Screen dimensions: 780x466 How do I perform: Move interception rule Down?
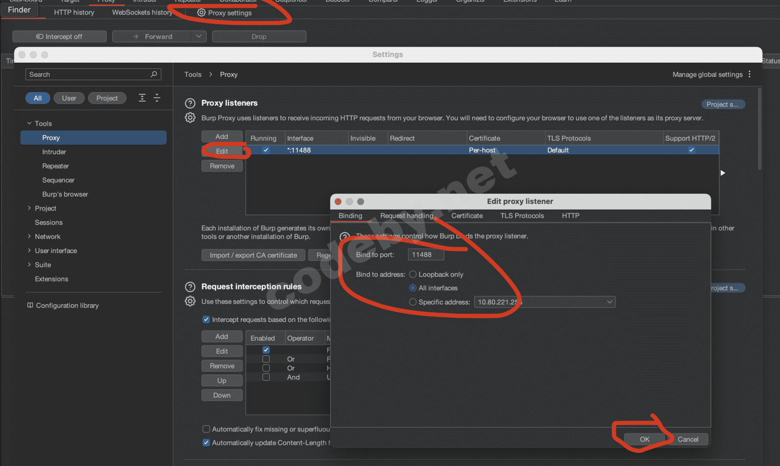click(x=222, y=395)
